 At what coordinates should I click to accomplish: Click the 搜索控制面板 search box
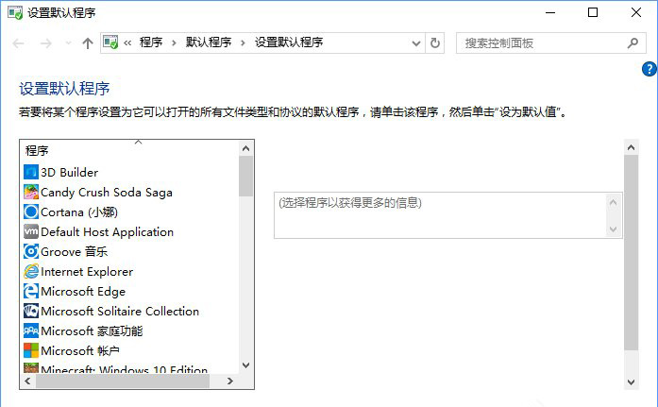[x=543, y=42]
